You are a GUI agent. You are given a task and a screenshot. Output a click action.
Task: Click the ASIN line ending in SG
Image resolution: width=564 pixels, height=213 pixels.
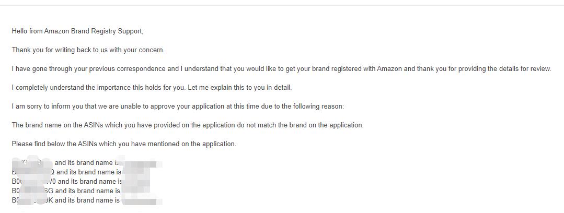[x=81, y=191]
